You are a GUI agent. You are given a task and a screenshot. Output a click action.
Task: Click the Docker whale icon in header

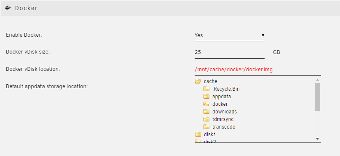[8, 8]
